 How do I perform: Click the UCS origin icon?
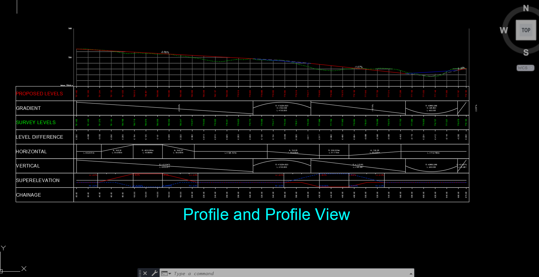pos(2,271)
